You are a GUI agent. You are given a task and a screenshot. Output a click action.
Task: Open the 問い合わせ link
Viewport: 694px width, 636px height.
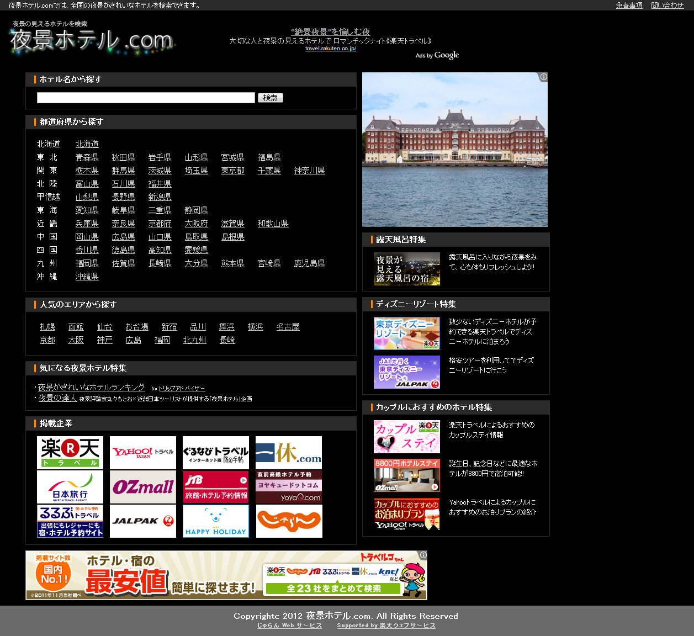tap(667, 6)
